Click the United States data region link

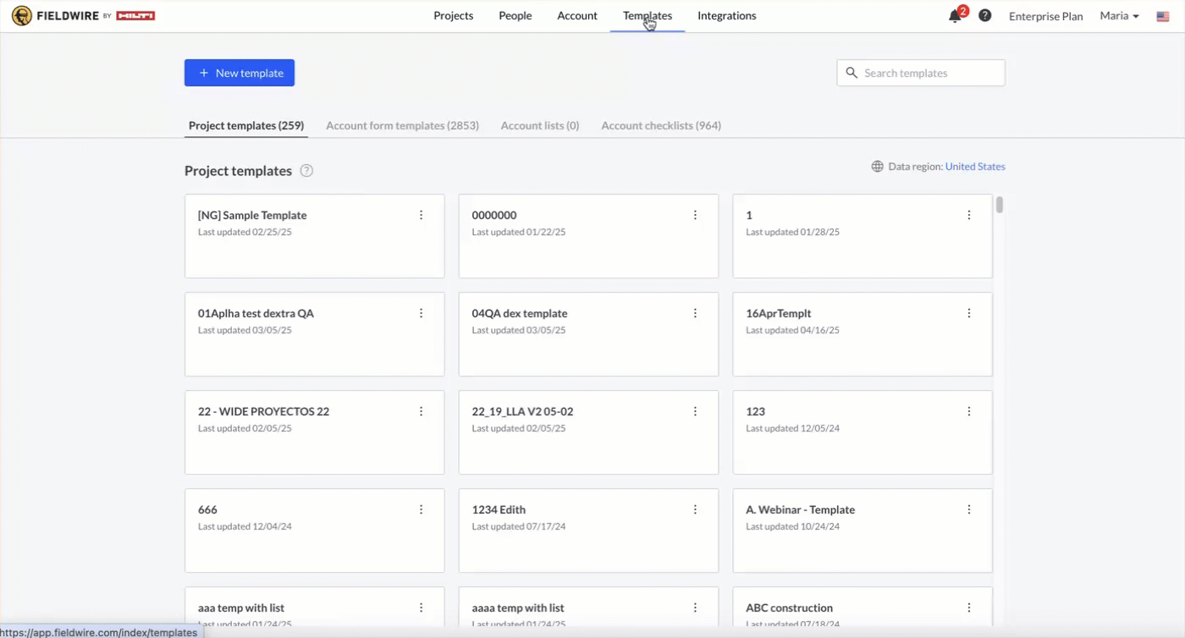974,167
